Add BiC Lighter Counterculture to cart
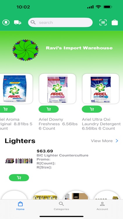The height and width of the screenshot is (219, 123). click(19, 178)
